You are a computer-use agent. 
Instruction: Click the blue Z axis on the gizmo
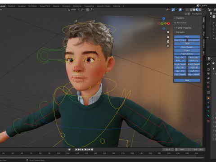point(164,18)
